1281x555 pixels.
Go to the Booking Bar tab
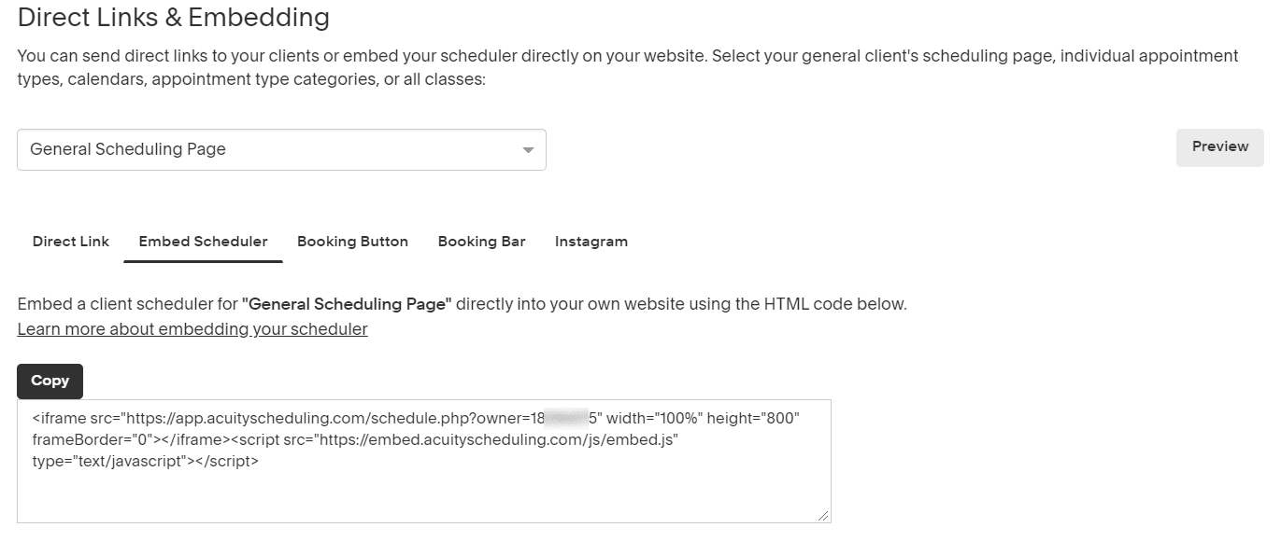point(482,242)
